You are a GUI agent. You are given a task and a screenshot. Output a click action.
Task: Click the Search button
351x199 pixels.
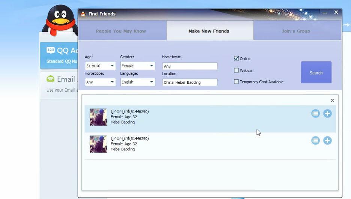(316, 73)
